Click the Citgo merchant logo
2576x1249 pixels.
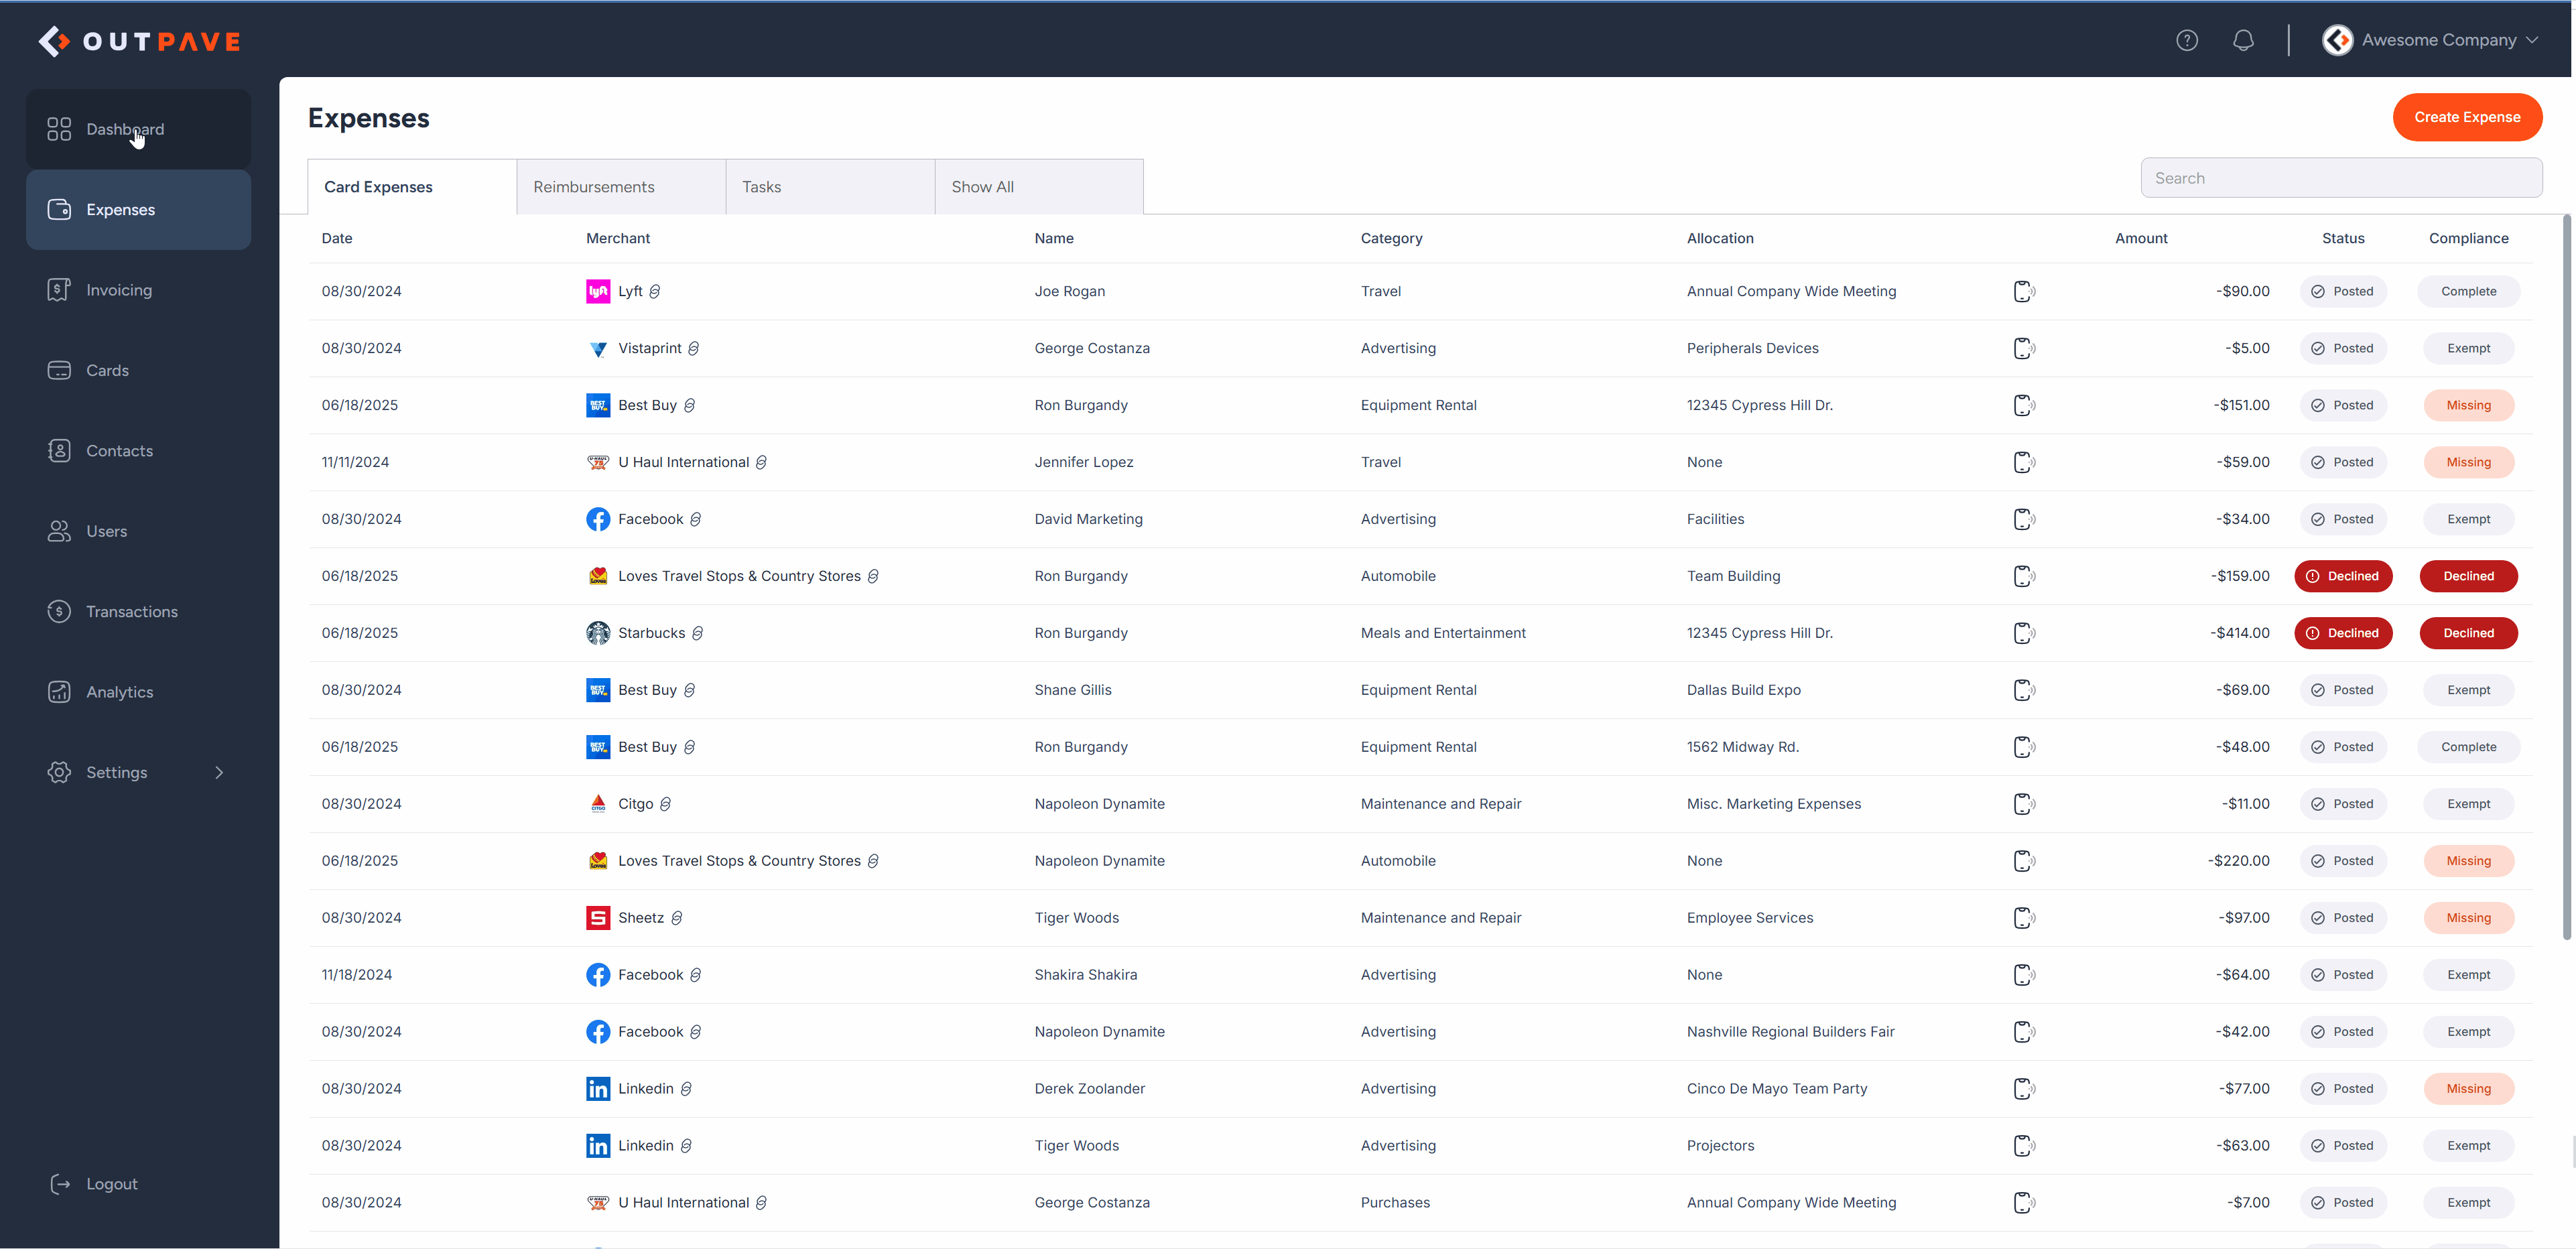(598, 804)
